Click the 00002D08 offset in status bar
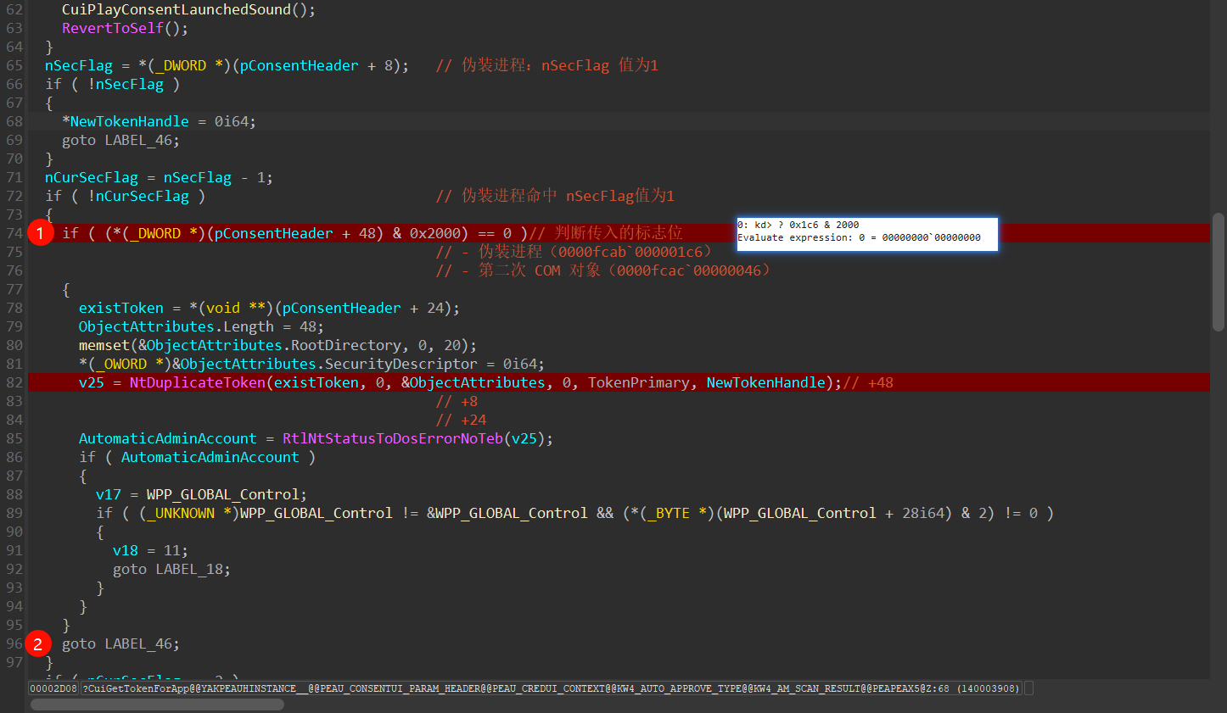Viewport: 1227px width, 713px height. click(x=53, y=688)
